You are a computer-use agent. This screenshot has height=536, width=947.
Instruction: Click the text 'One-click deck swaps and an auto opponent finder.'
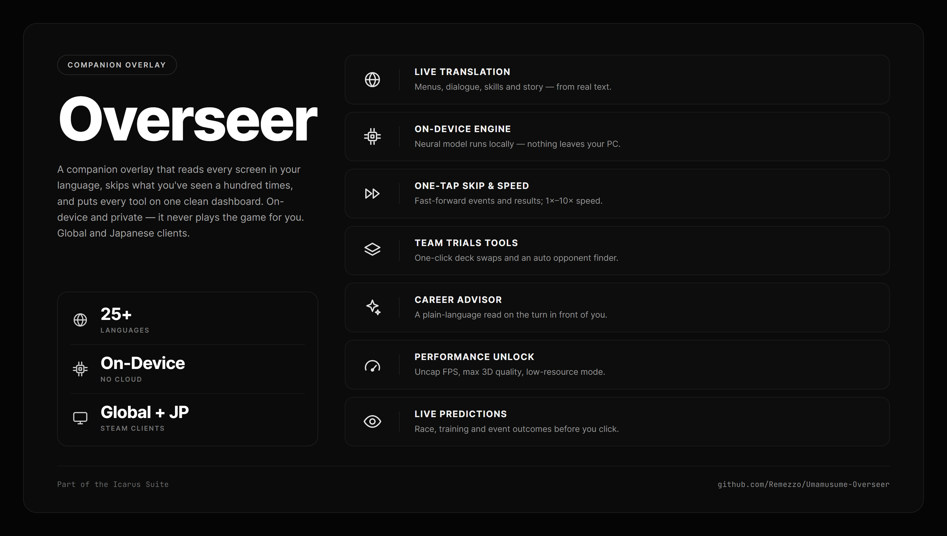pyautogui.click(x=517, y=258)
